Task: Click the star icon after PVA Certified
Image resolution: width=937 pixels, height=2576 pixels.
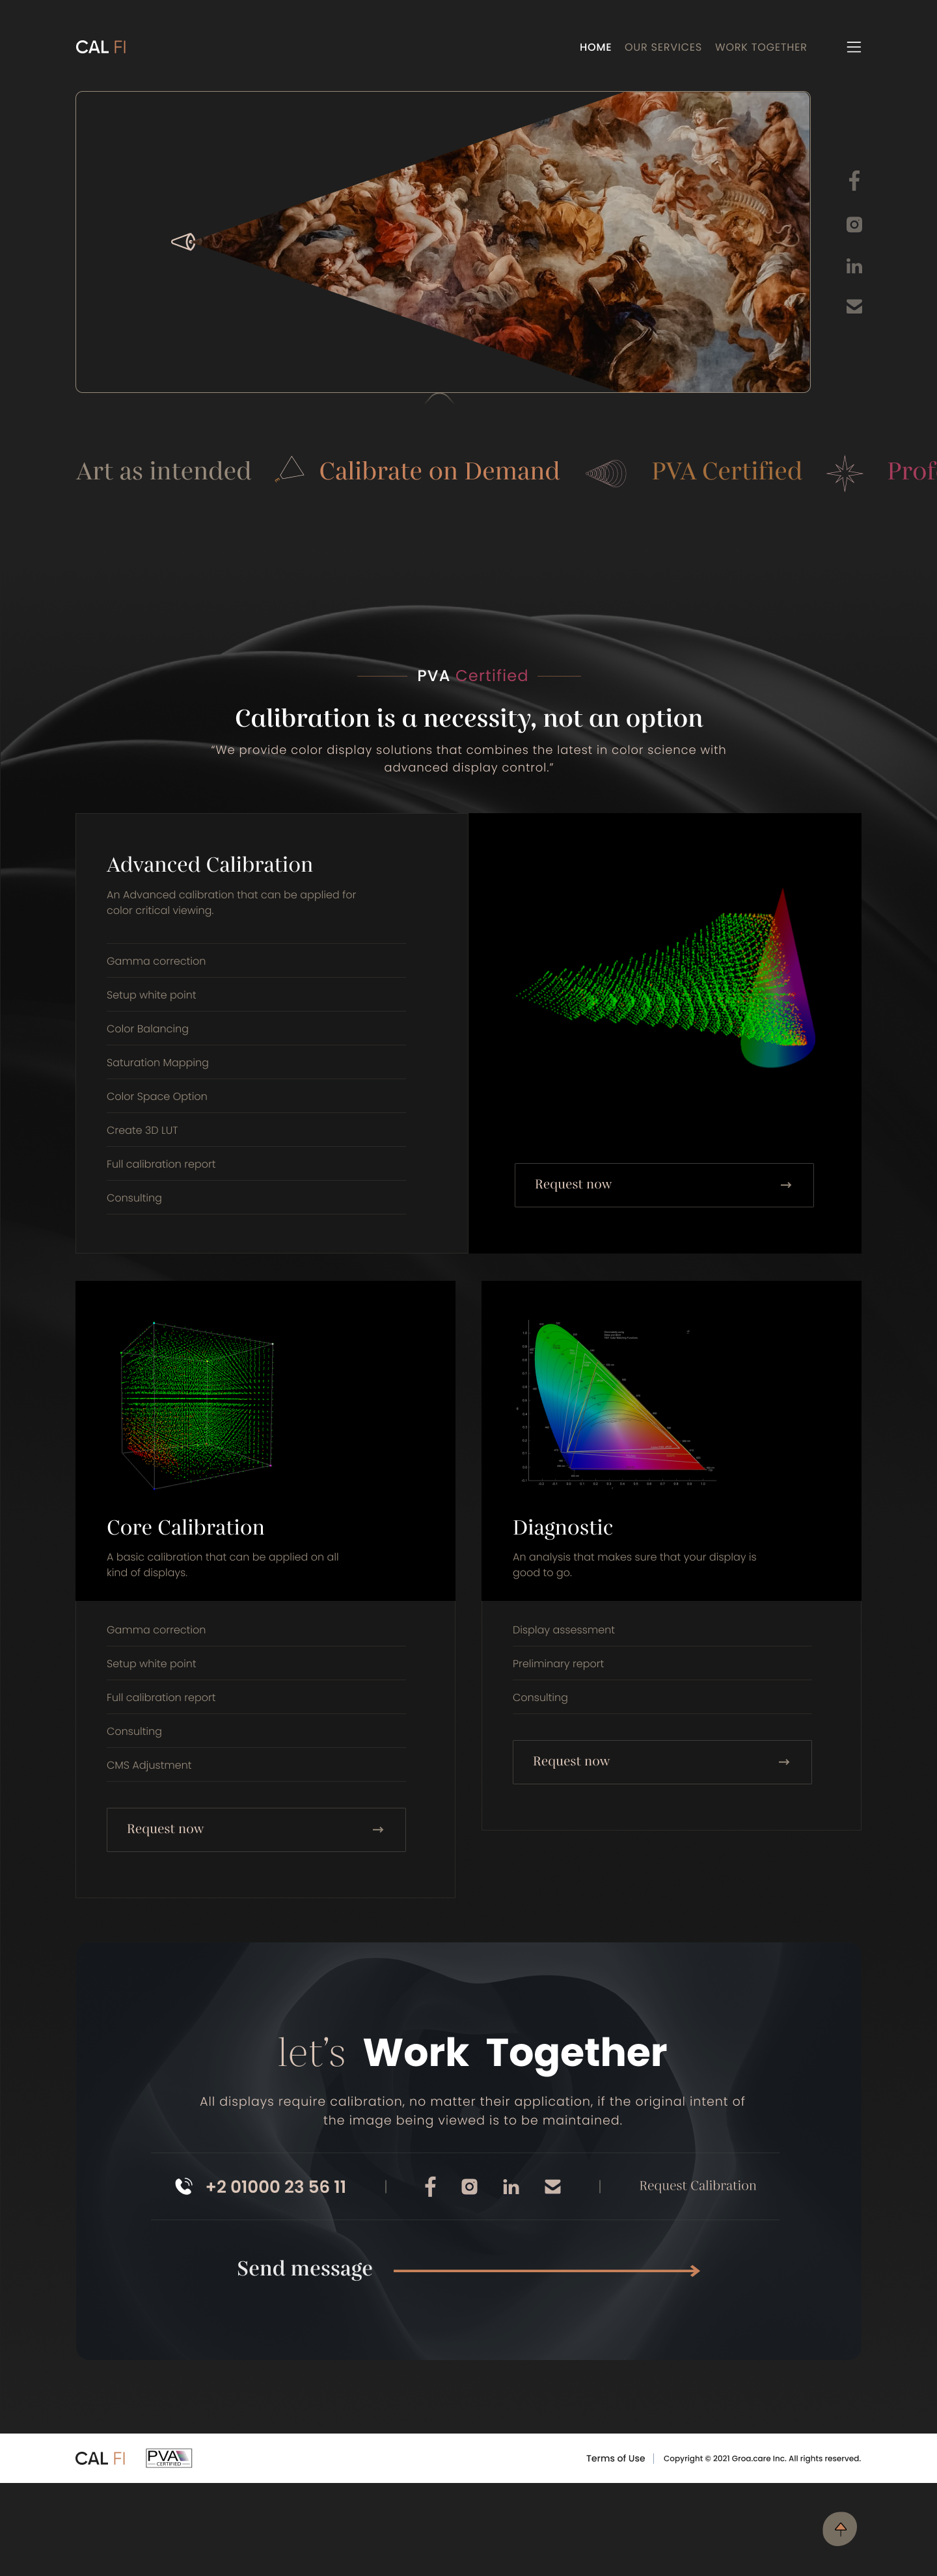Action: point(845,472)
